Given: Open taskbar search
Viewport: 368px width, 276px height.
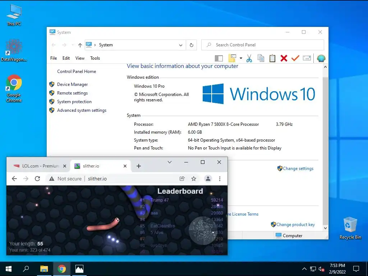Looking at the screenshot, I should [26, 269].
